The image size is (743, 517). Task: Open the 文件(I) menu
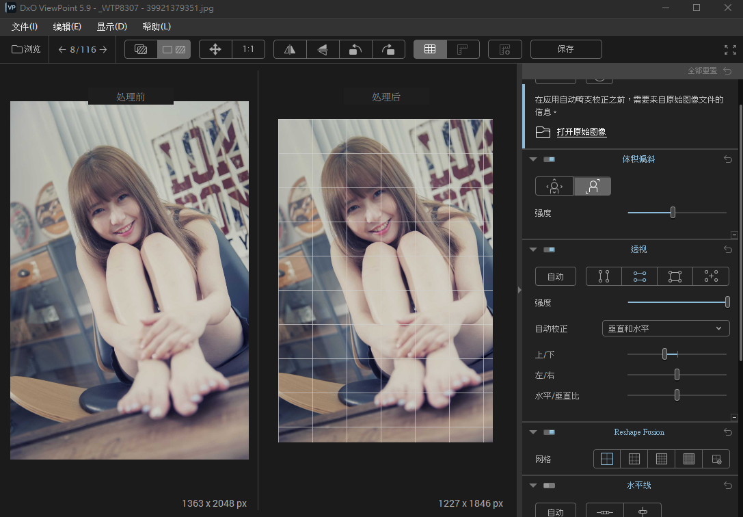(x=24, y=27)
